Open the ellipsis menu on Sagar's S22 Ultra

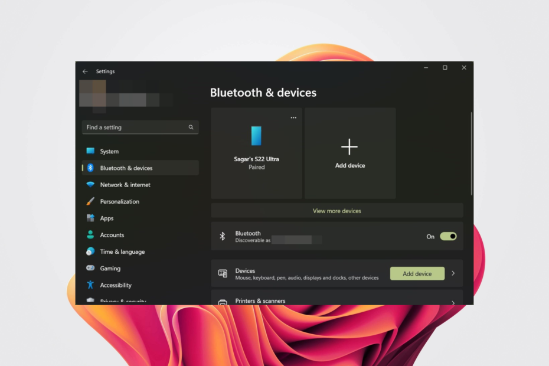click(x=293, y=117)
